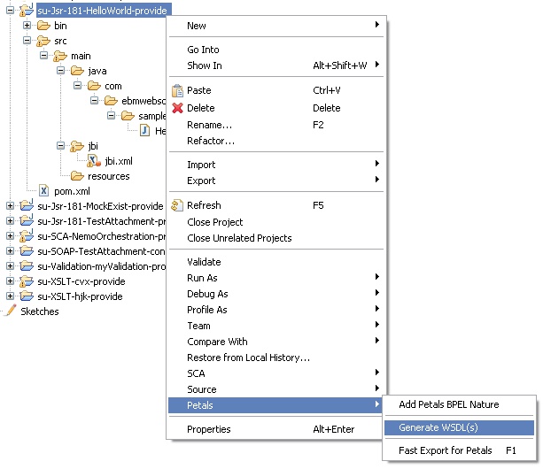
Task: Click the pom.xml file icon
Action: pyautogui.click(x=44, y=191)
